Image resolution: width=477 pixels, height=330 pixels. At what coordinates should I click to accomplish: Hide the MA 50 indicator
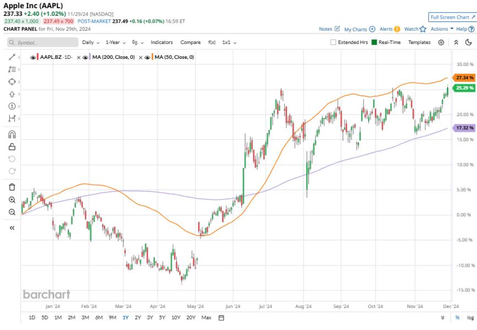[147, 57]
